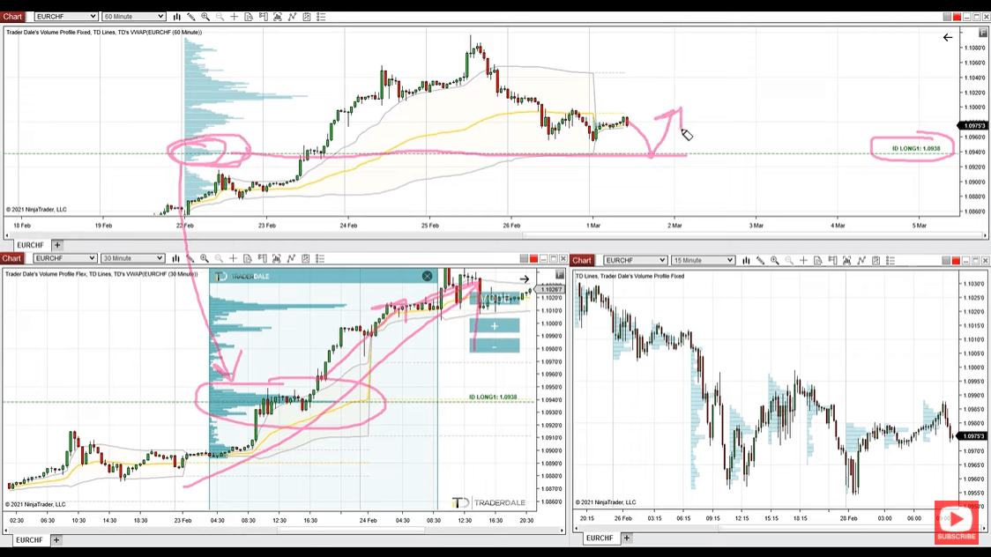The height and width of the screenshot is (557, 991).
Task: Enable crosshair tool in 30 Minute chart
Action: pos(234,258)
